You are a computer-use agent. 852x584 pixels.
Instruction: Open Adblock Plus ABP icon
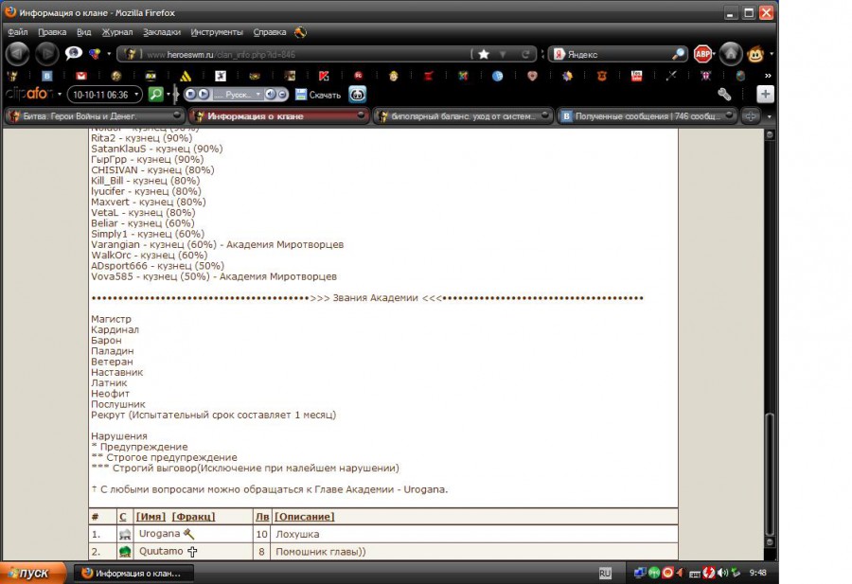pyautogui.click(x=702, y=54)
